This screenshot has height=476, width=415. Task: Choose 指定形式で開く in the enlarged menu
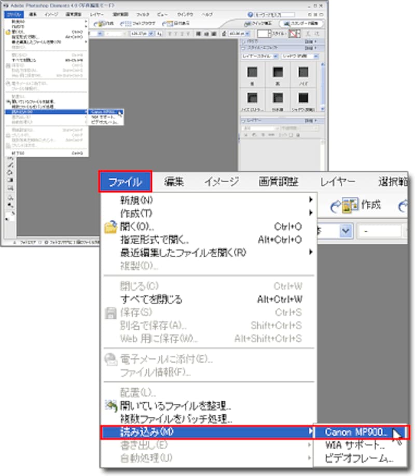tap(209, 240)
